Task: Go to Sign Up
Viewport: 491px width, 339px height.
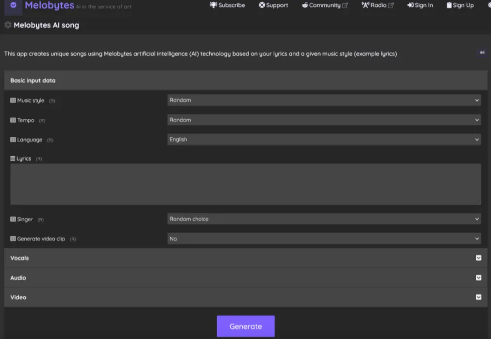Action: 460,5
